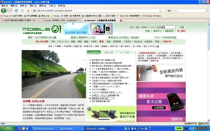Open the REDDAN discussion link
210x131 pixels.
(x=100, y=89)
